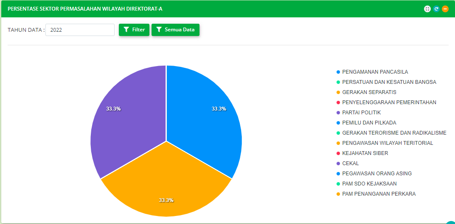Show all data with Semua Data

[175, 30]
